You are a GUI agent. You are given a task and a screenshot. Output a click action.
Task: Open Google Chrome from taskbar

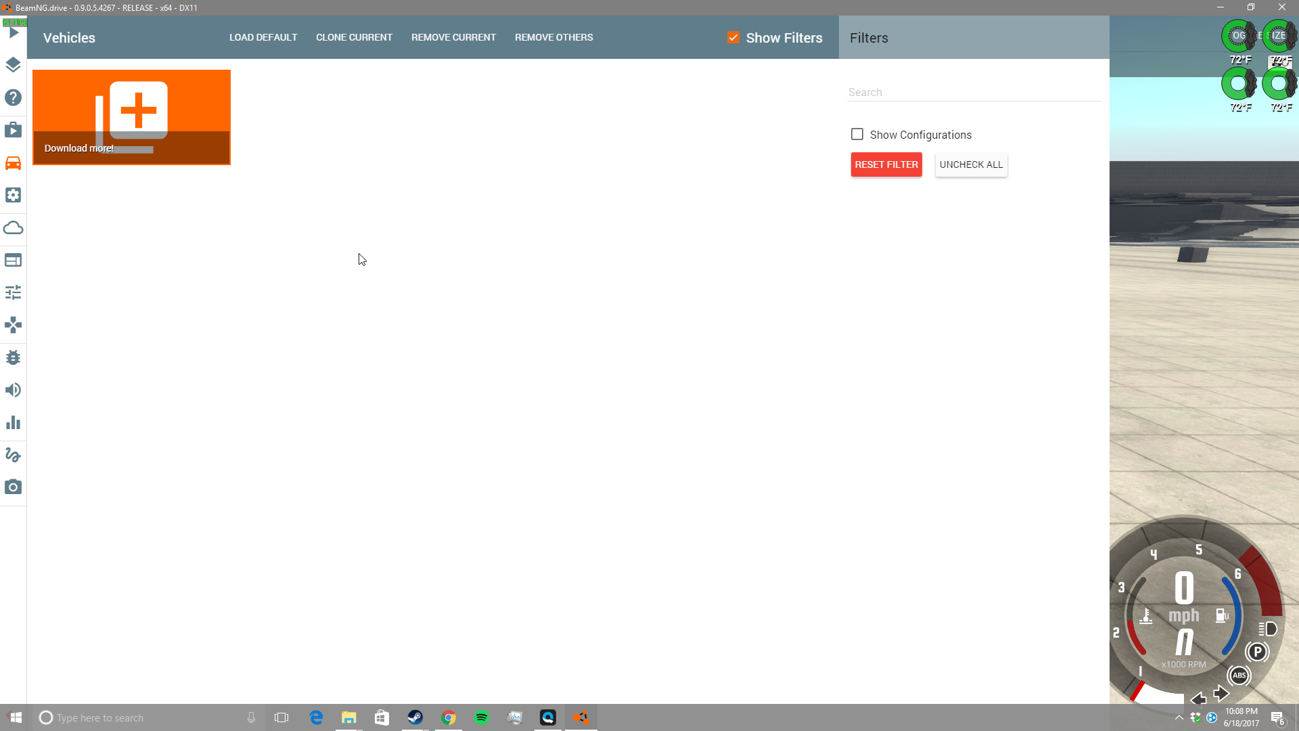click(x=449, y=717)
